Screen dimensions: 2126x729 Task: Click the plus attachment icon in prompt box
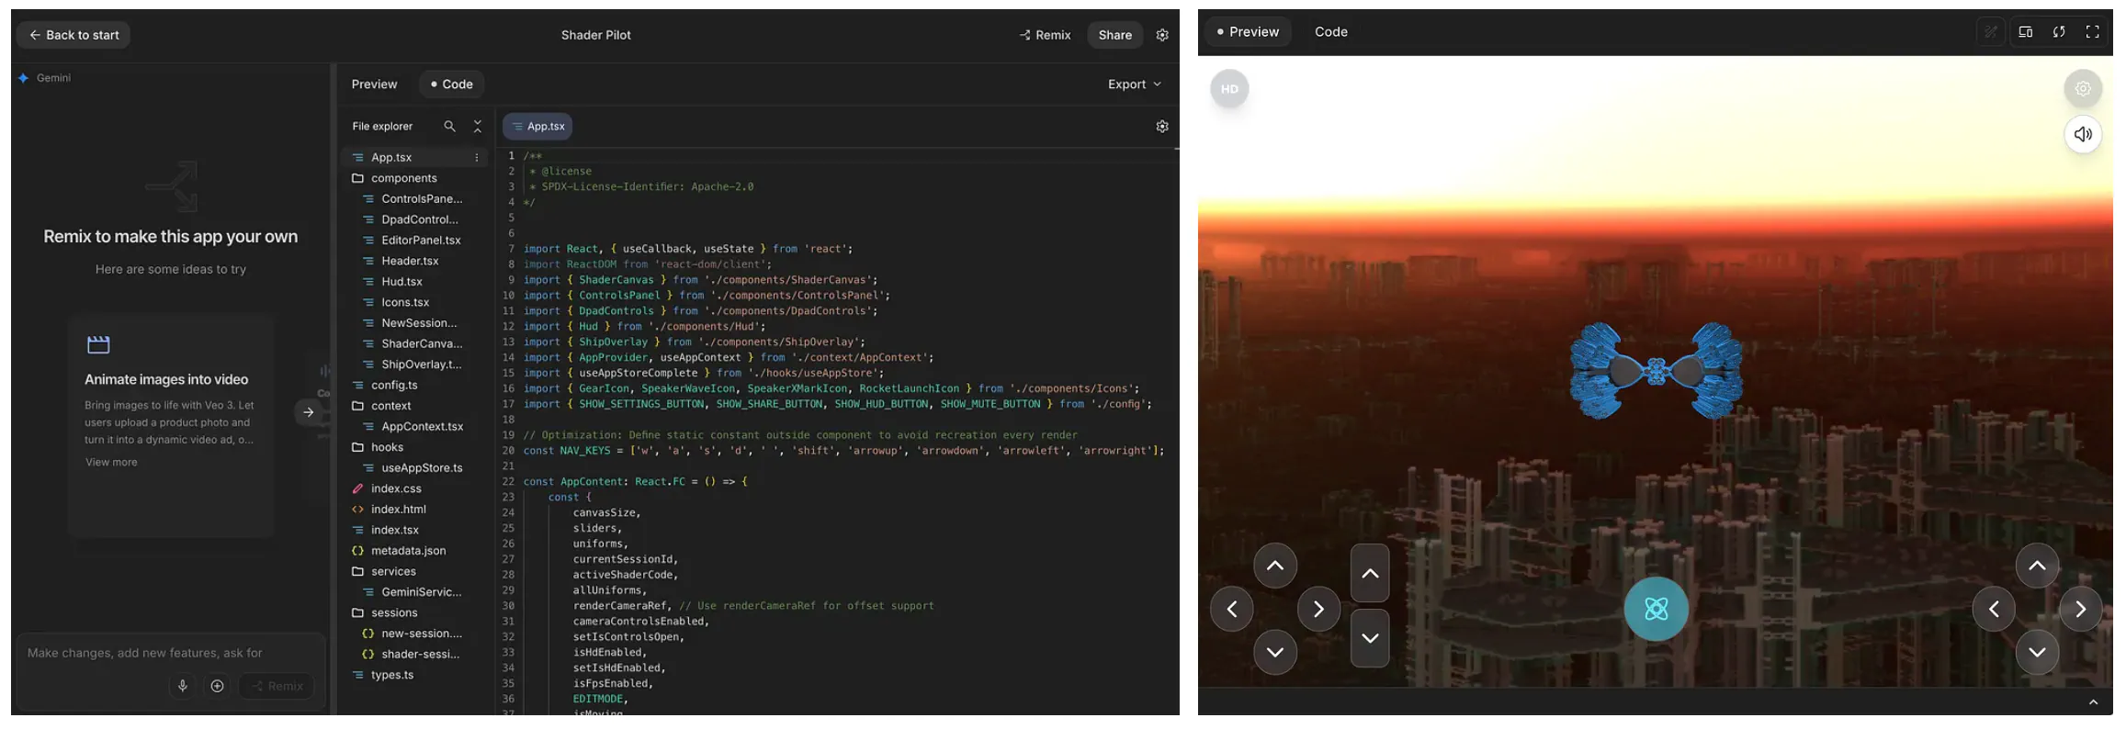coord(217,686)
